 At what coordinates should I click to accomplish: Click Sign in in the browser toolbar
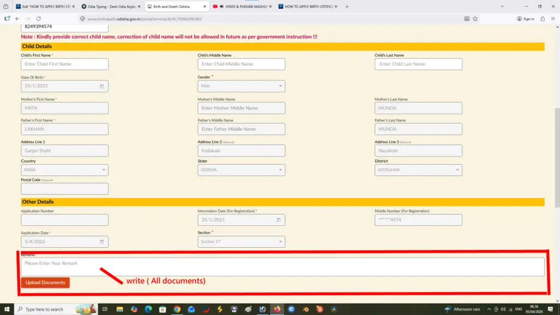point(526,19)
